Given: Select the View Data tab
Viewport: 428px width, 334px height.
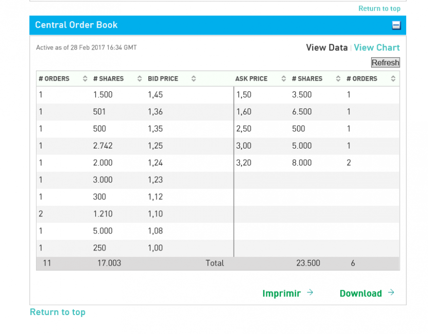Looking at the screenshot, I should click(x=327, y=48).
